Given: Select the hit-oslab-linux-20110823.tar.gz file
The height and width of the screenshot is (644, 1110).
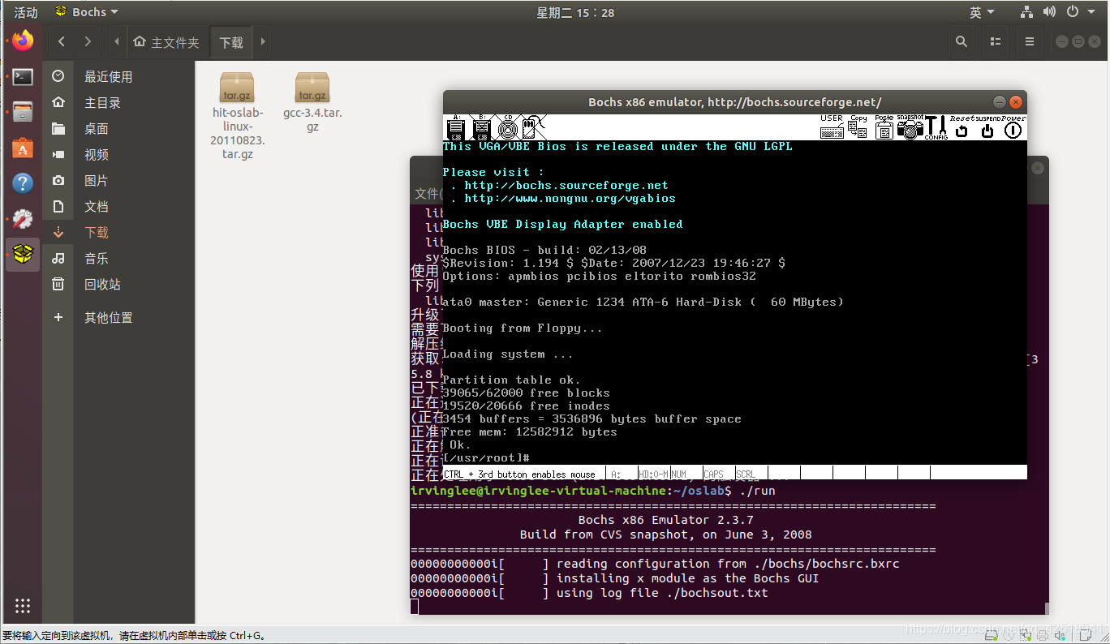Looking at the screenshot, I should [x=237, y=115].
